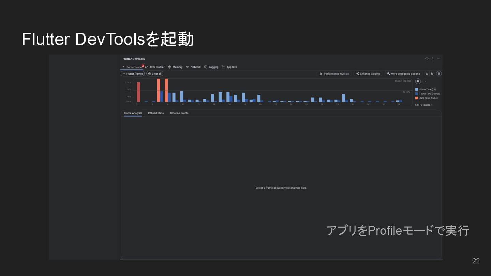Click the Performance tab pulse icon
This screenshot has height=276, width=491.
click(x=123, y=67)
